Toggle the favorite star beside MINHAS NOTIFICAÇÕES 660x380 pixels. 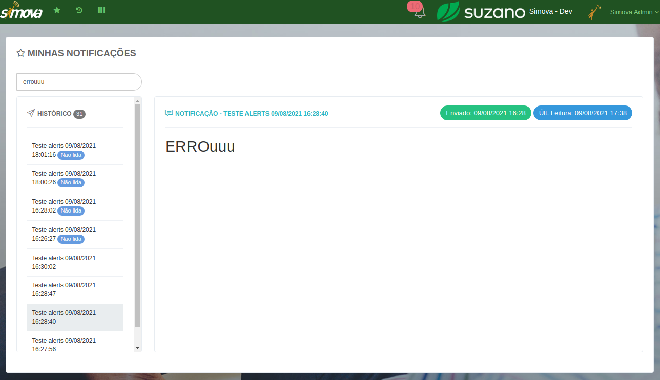(x=20, y=52)
